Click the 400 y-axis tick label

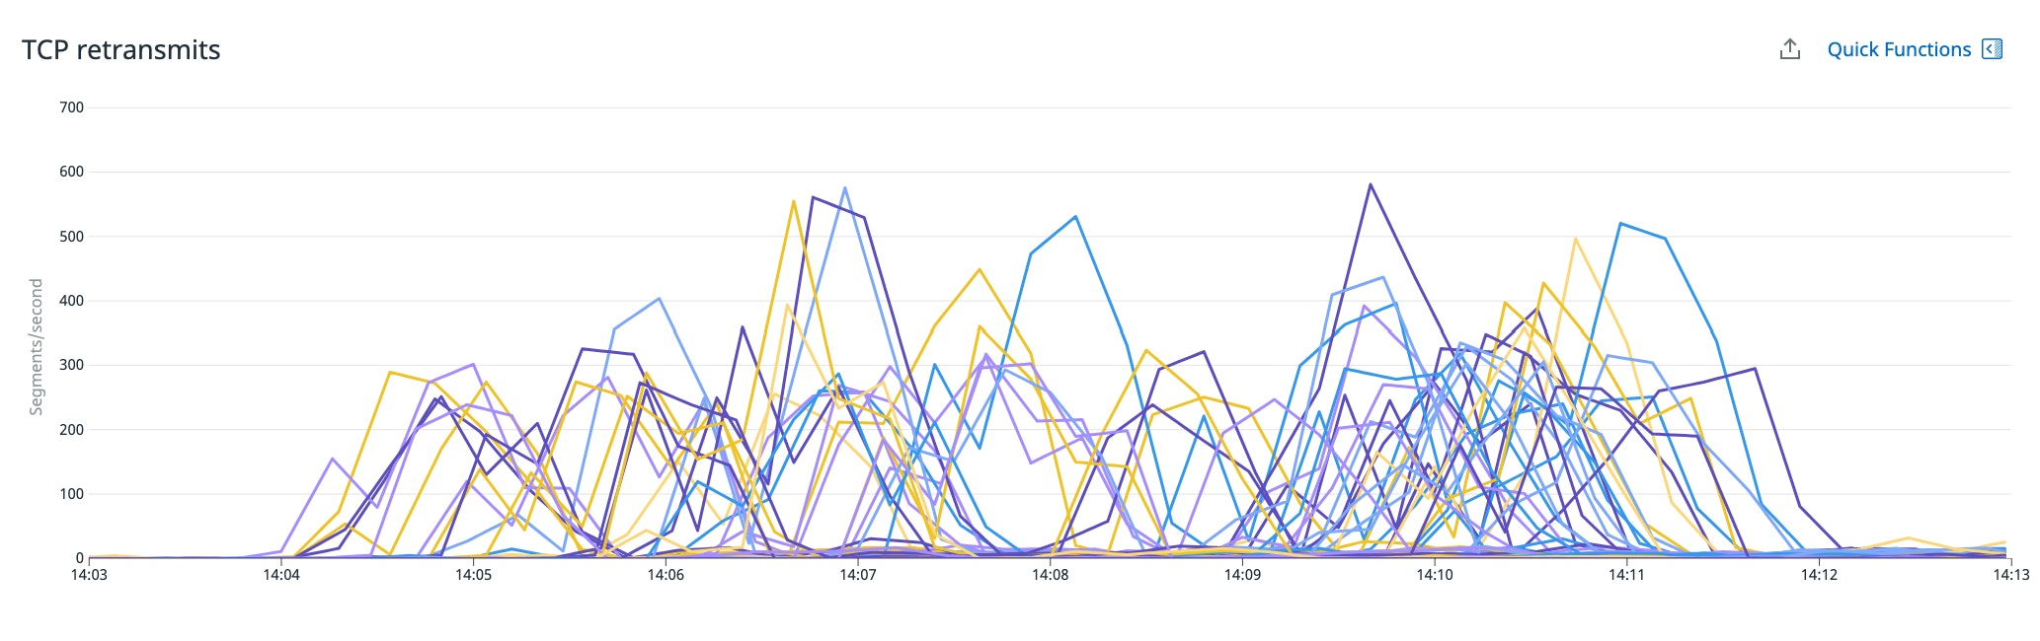click(x=72, y=301)
